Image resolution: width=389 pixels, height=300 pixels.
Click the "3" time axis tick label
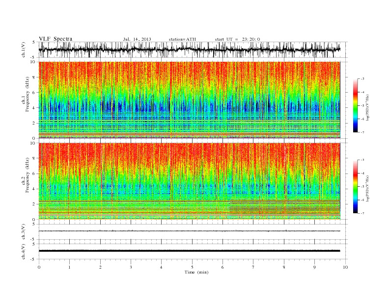[x=131, y=267]
